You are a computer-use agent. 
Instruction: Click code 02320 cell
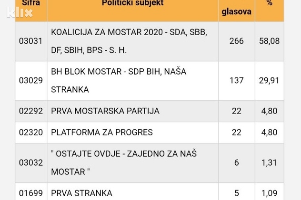31,132
